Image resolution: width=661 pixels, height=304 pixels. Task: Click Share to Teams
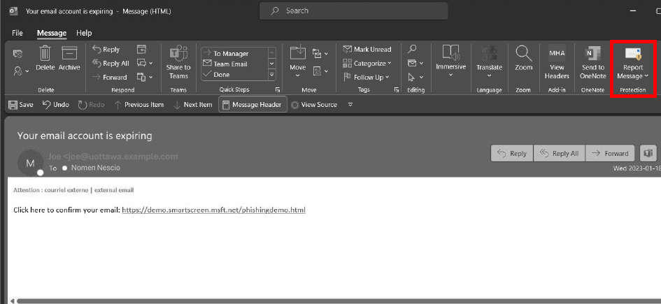[178, 63]
